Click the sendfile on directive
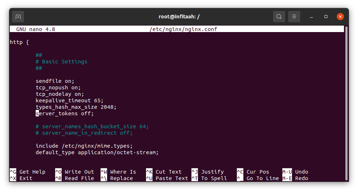The width and height of the screenshot is (358, 192). 55,81
